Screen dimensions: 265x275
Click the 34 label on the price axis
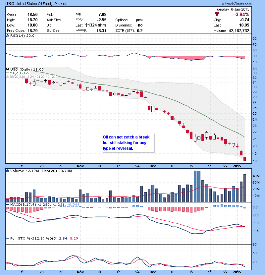[254, 69]
